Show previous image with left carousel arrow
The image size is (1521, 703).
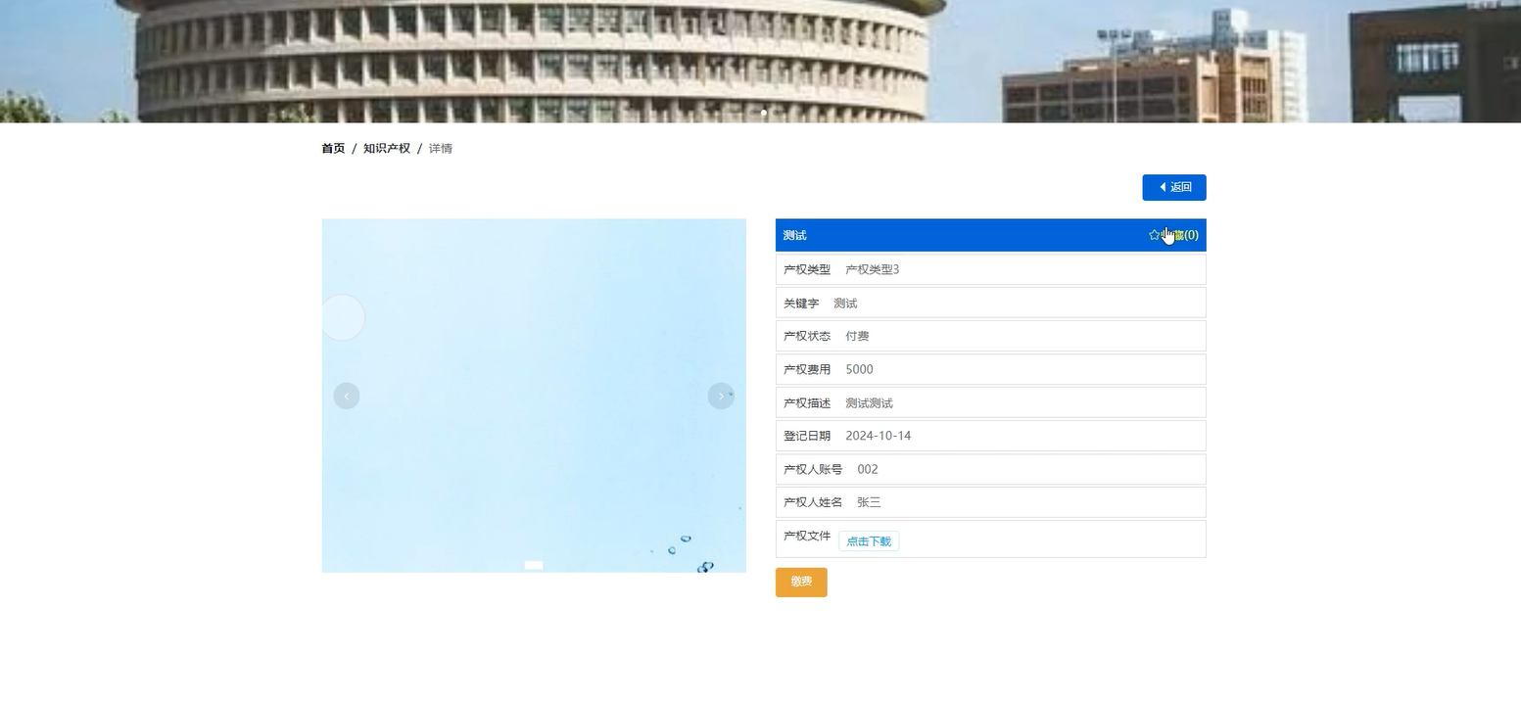(347, 396)
